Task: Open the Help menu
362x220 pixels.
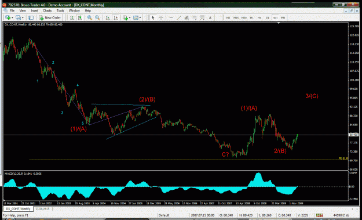Action: (x=87, y=10)
